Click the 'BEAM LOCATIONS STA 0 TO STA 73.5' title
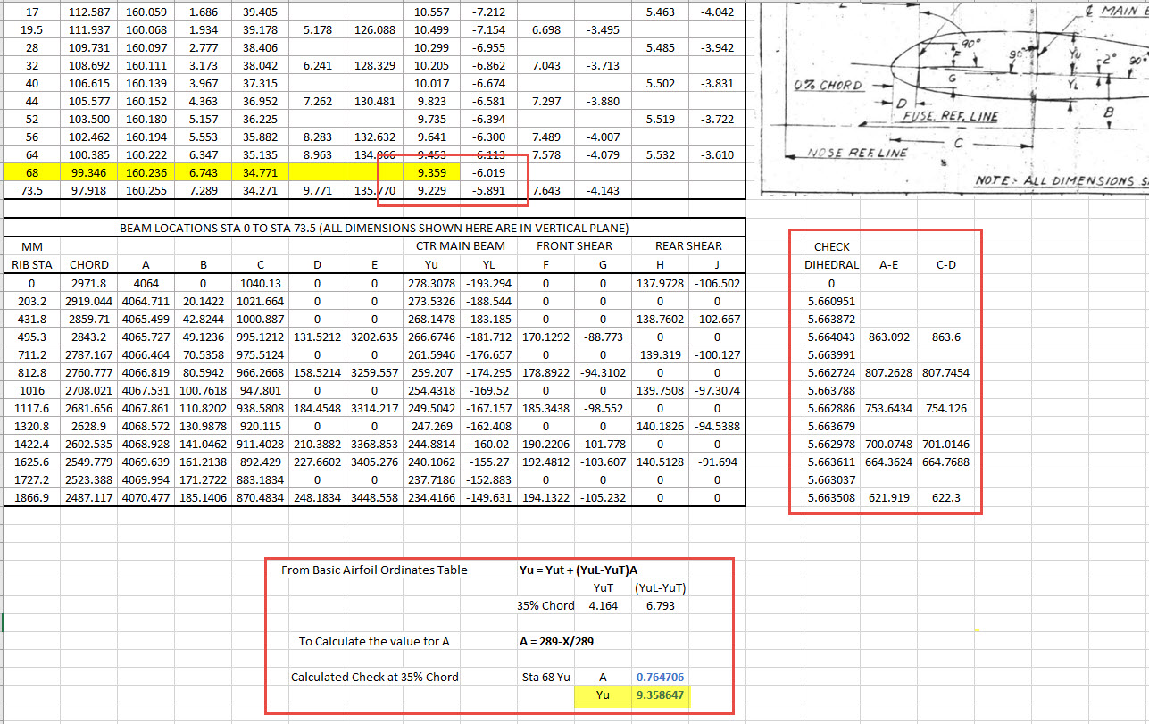The image size is (1149, 724). (x=374, y=229)
